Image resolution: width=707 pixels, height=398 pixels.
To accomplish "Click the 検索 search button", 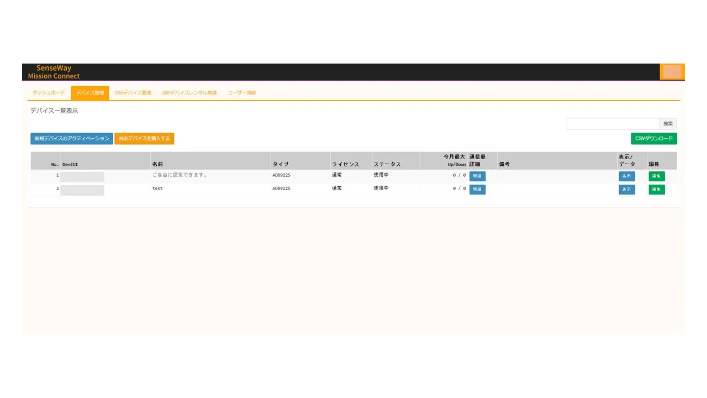I will click(668, 124).
